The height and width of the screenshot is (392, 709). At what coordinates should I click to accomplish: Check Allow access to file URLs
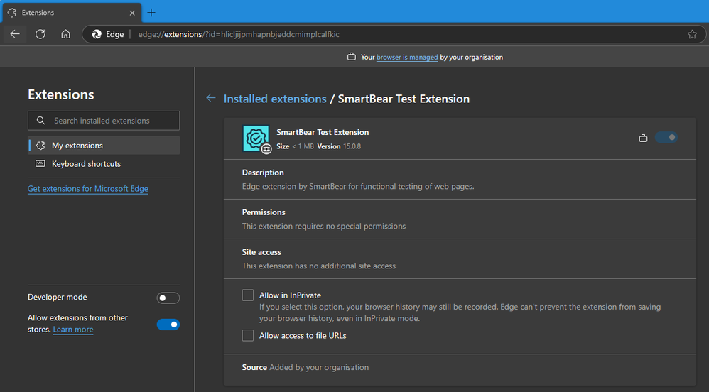point(248,335)
